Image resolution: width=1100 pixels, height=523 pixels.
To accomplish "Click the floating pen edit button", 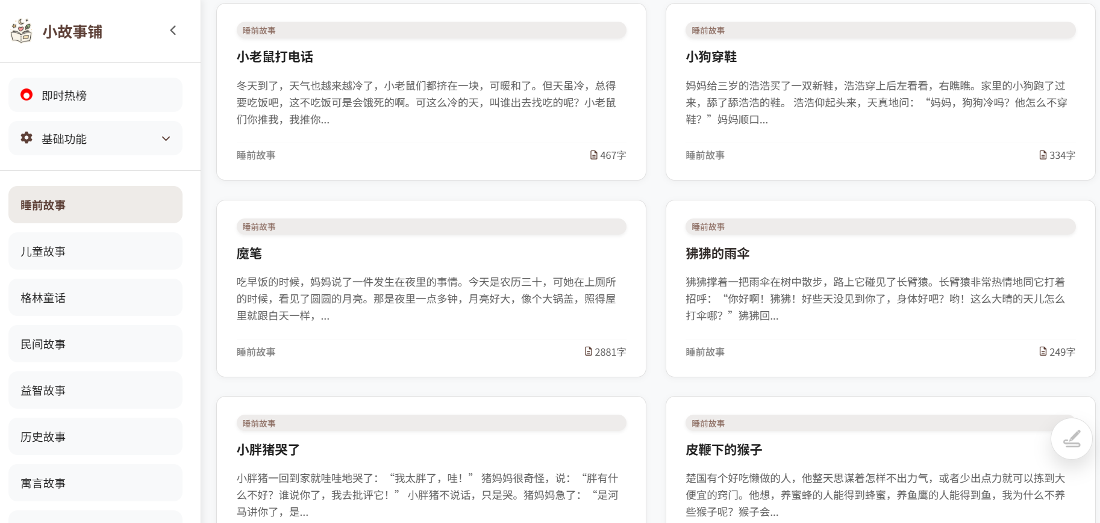I will [x=1072, y=439].
